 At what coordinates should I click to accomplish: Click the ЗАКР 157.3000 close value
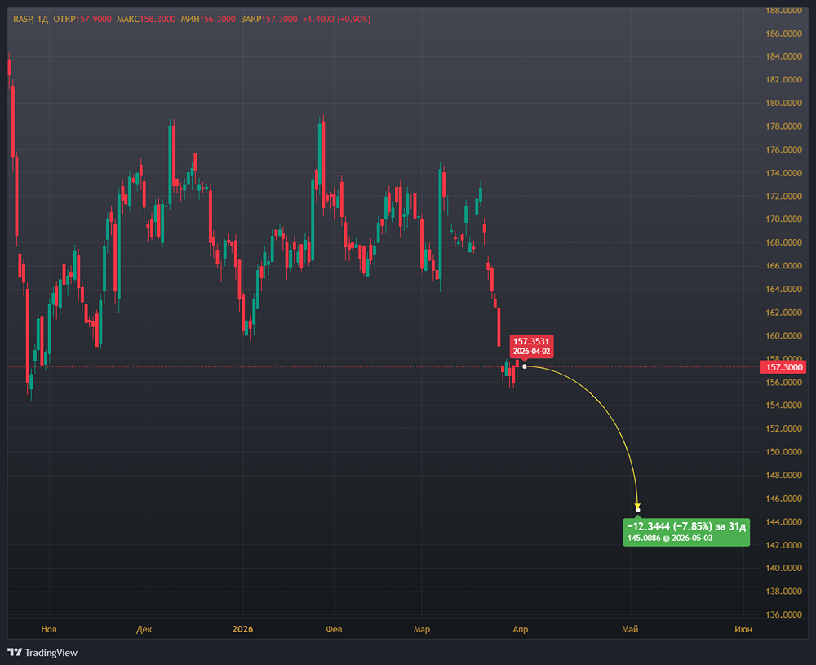tap(269, 20)
